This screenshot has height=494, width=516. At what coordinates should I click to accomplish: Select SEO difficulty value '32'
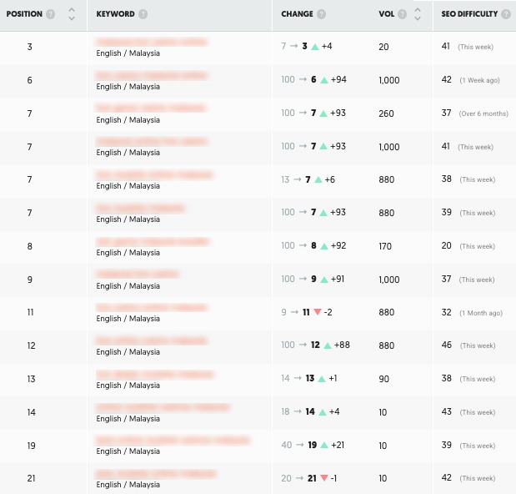[x=447, y=312]
